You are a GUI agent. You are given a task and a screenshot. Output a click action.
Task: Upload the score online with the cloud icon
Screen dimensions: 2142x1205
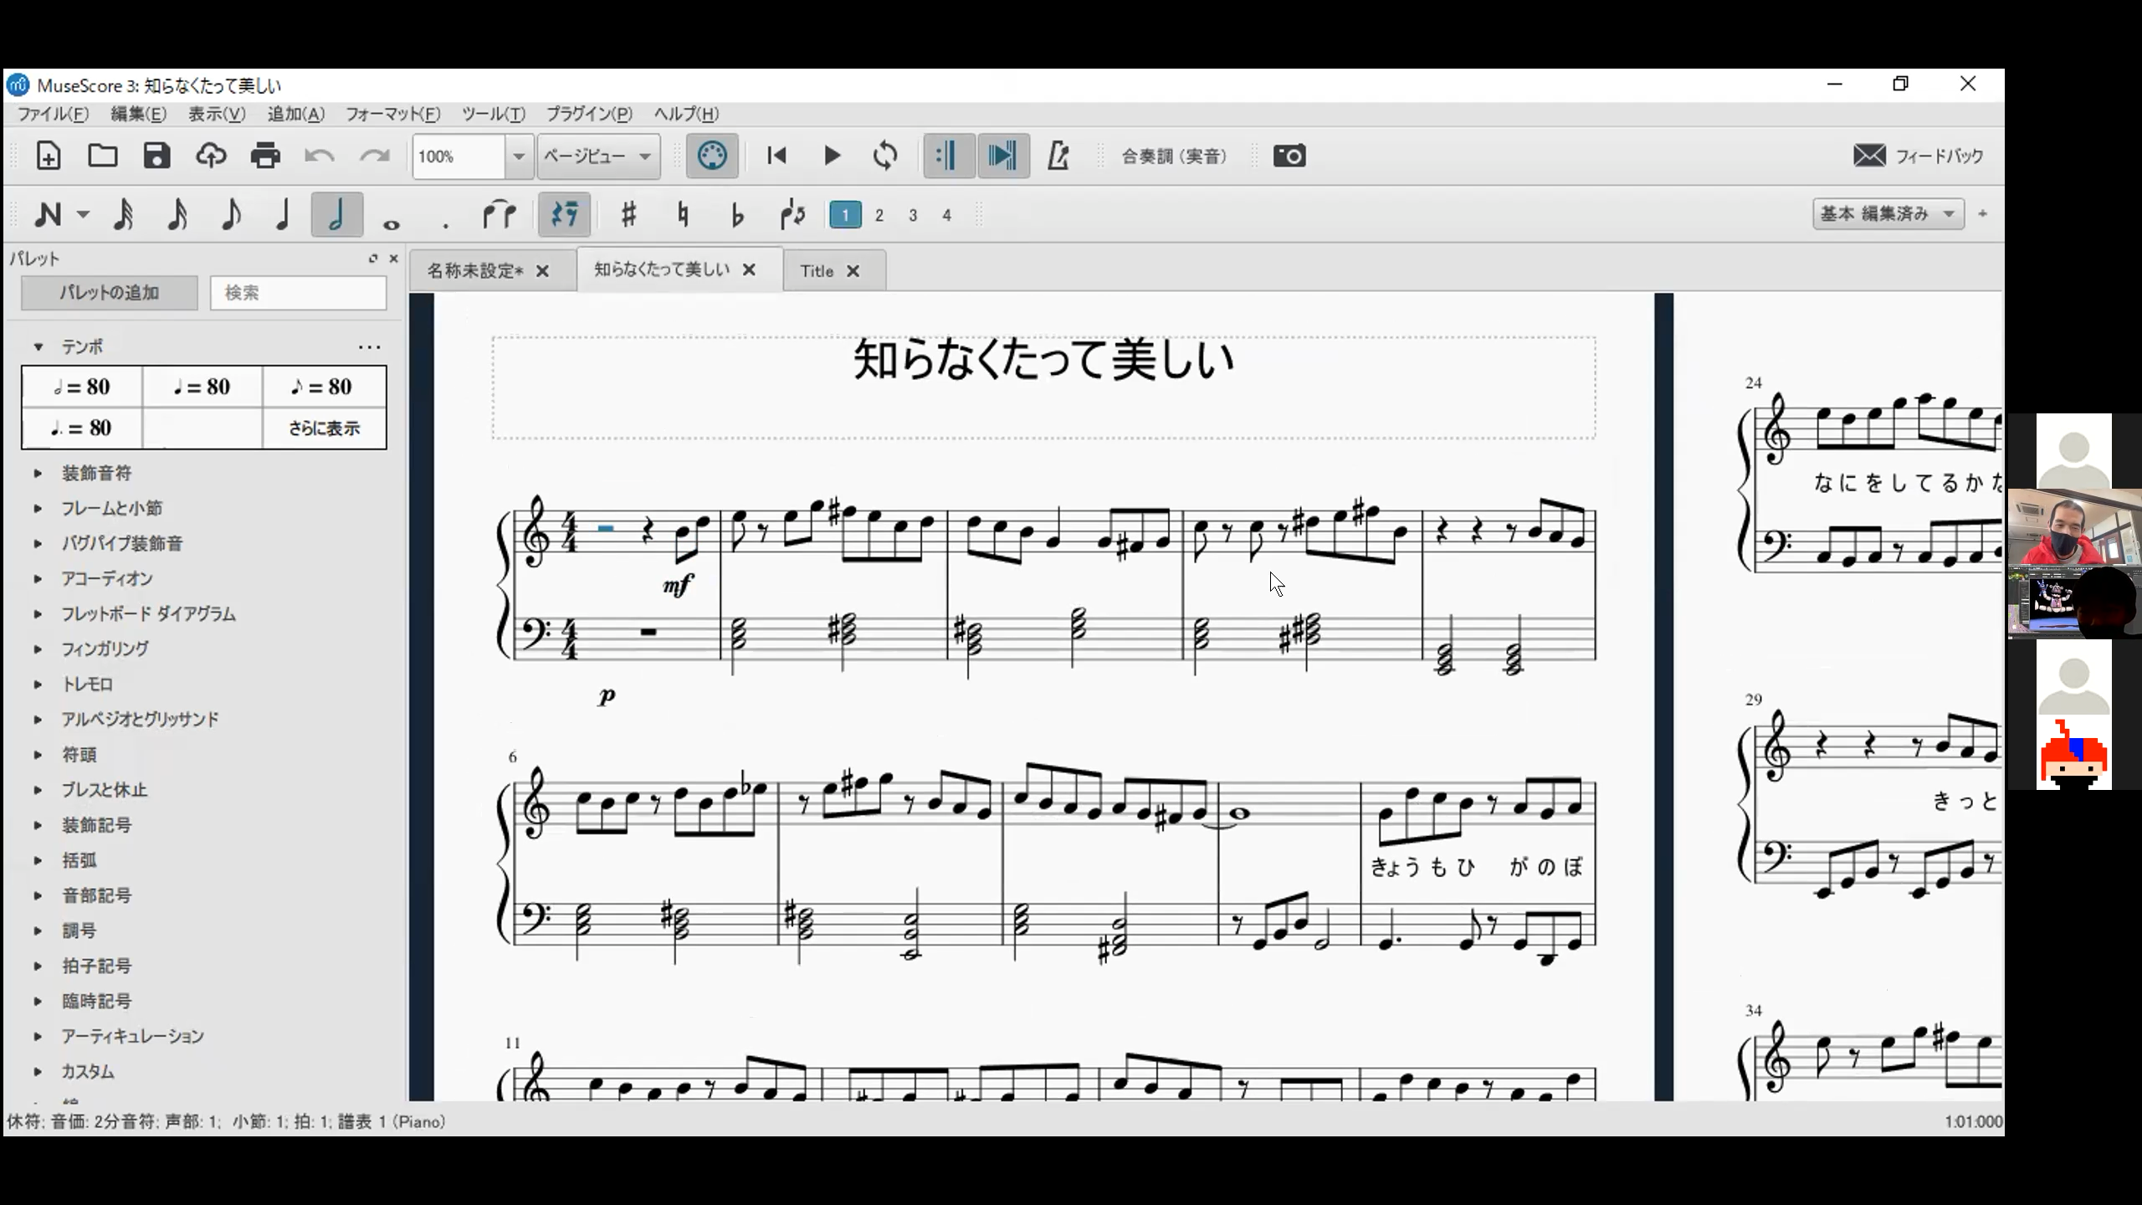[x=211, y=156]
